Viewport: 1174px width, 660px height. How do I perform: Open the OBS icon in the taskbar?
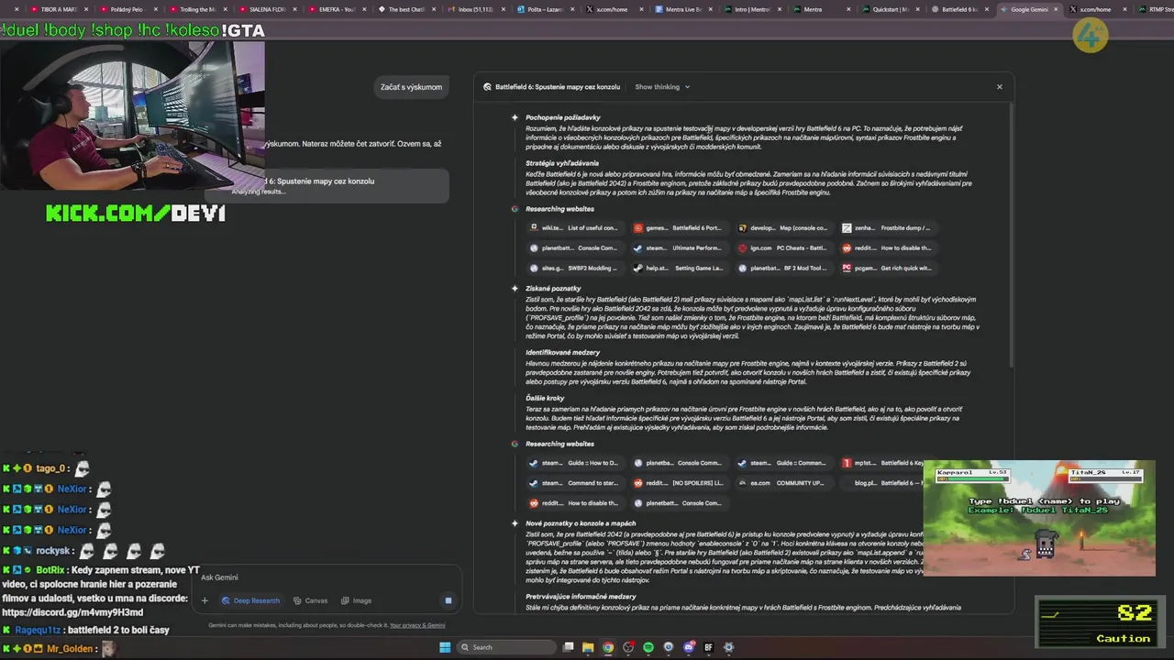[628, 647]
